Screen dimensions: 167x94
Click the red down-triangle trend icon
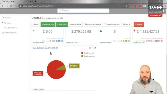(134, 31)
